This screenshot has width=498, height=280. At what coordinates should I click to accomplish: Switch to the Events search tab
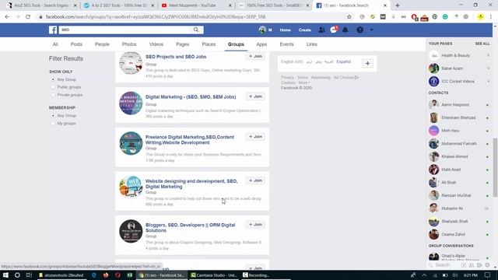286,44
